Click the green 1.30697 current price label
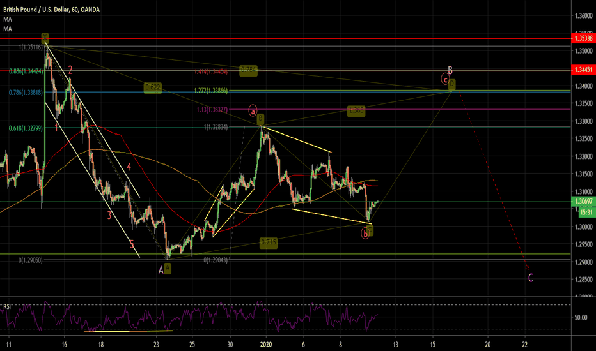The height and width of the screenshot is (351, 596). (x=583, y=202)
